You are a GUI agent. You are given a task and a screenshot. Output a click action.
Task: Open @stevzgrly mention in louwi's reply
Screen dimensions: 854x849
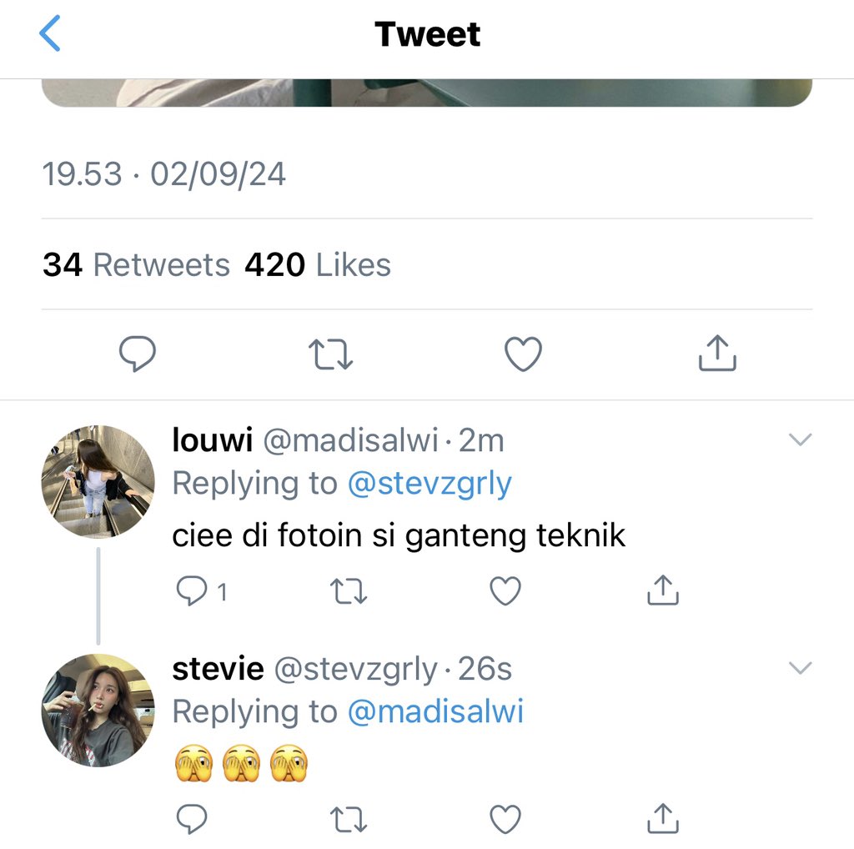point(430,484)
